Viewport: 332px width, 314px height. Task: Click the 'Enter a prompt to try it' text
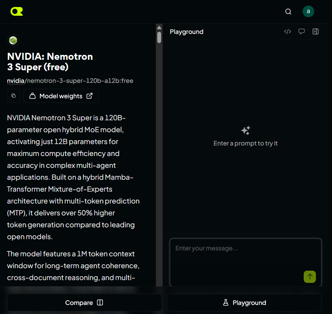coord(245,143)
